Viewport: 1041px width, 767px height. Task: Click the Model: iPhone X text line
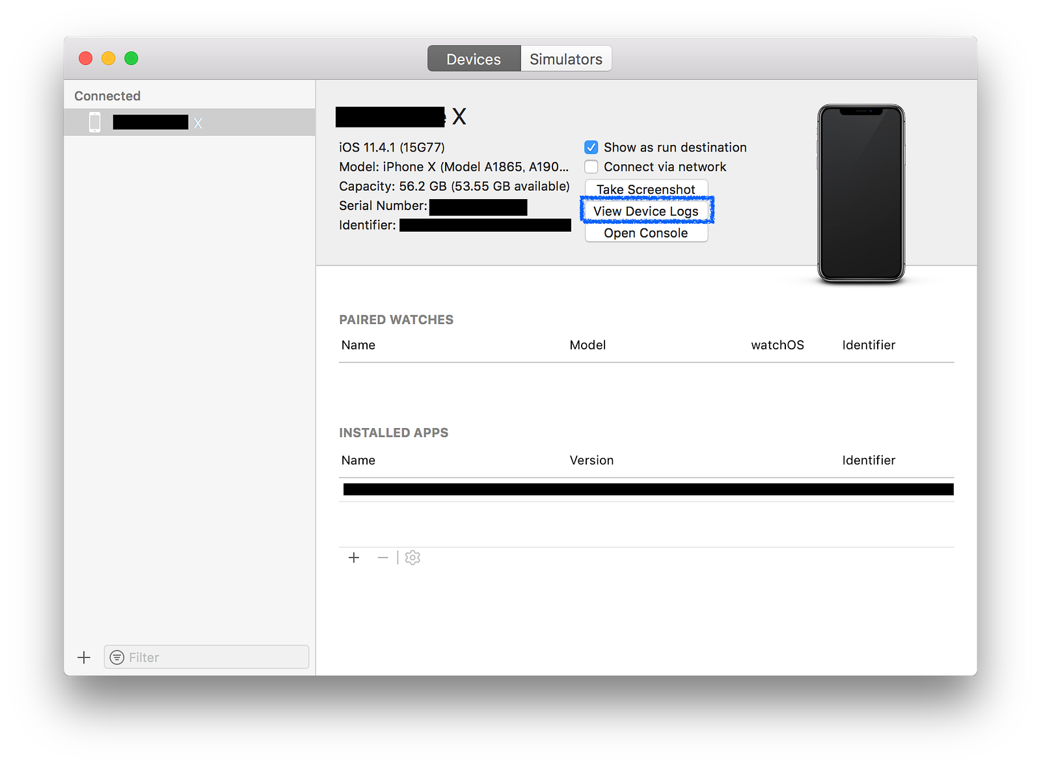coord(453,167)
